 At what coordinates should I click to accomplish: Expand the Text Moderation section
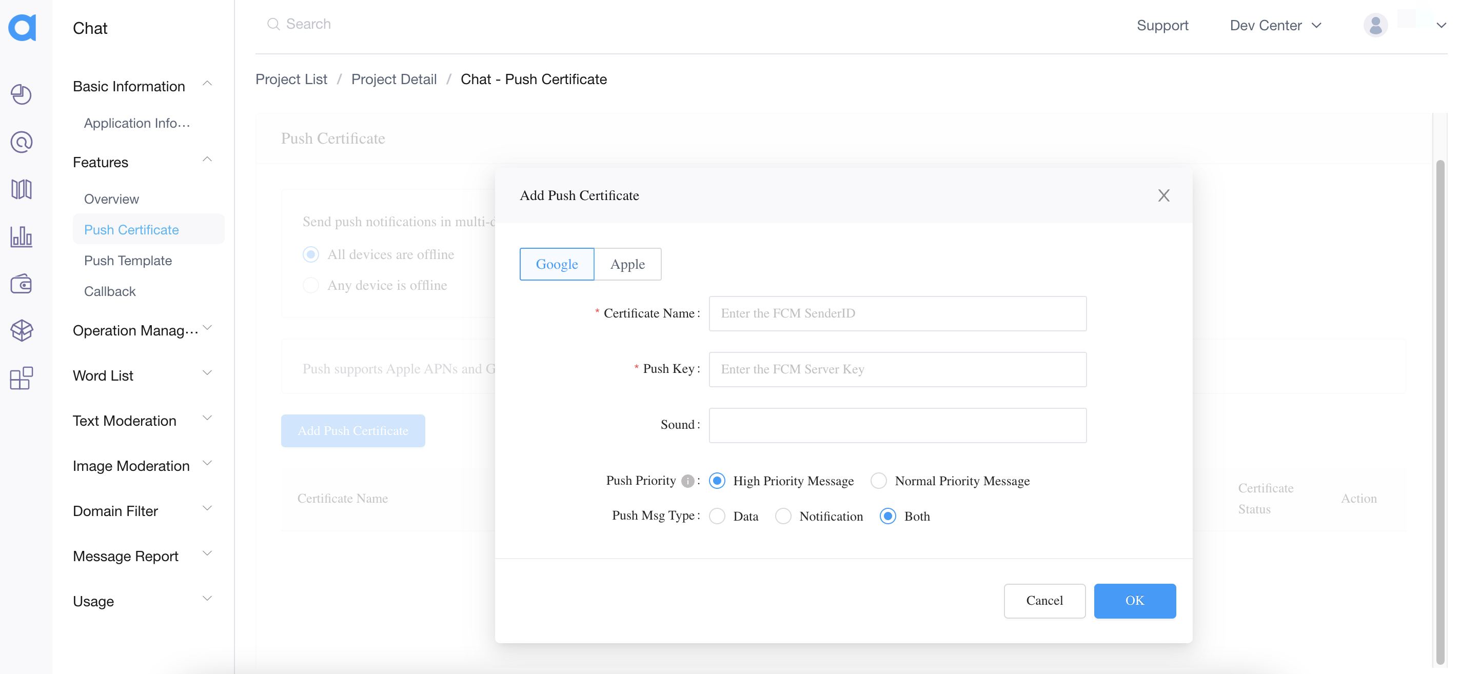(x=207, y=419)
